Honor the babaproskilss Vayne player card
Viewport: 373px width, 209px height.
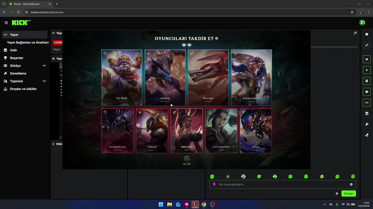pyautogui.click(x=251, y=78)
